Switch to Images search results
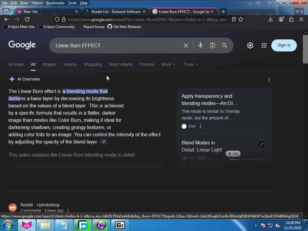Screen dimensions: 308x231 click(x=49, y=64)
